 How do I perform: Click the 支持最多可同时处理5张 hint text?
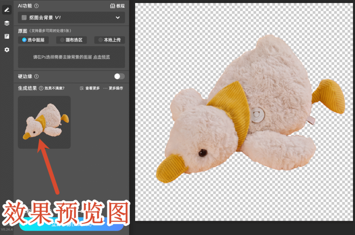pos(50,31)
